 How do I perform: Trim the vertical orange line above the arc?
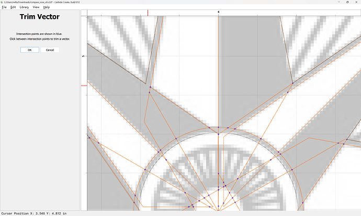(218, 78)
